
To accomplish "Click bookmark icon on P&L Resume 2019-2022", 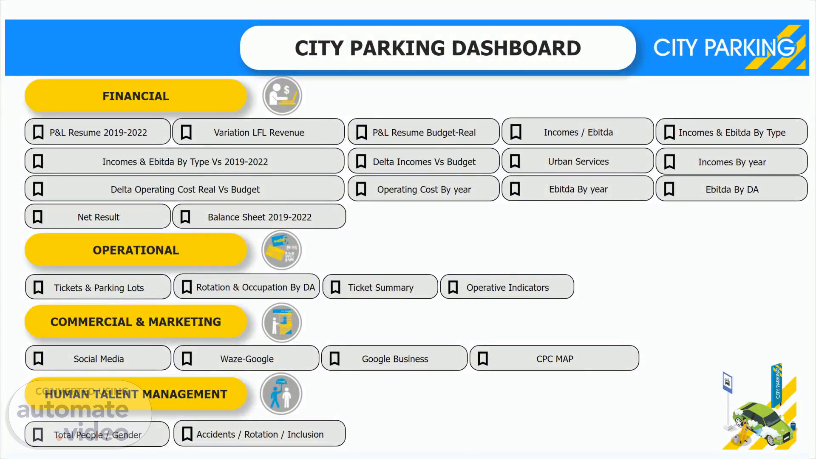I will pyautogui.click(x=38, y=132).
